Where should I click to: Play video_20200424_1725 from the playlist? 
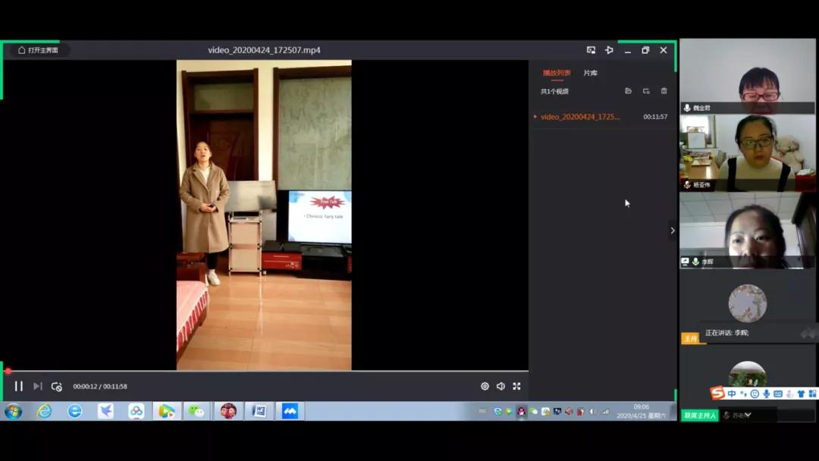[x=580, y=117]
